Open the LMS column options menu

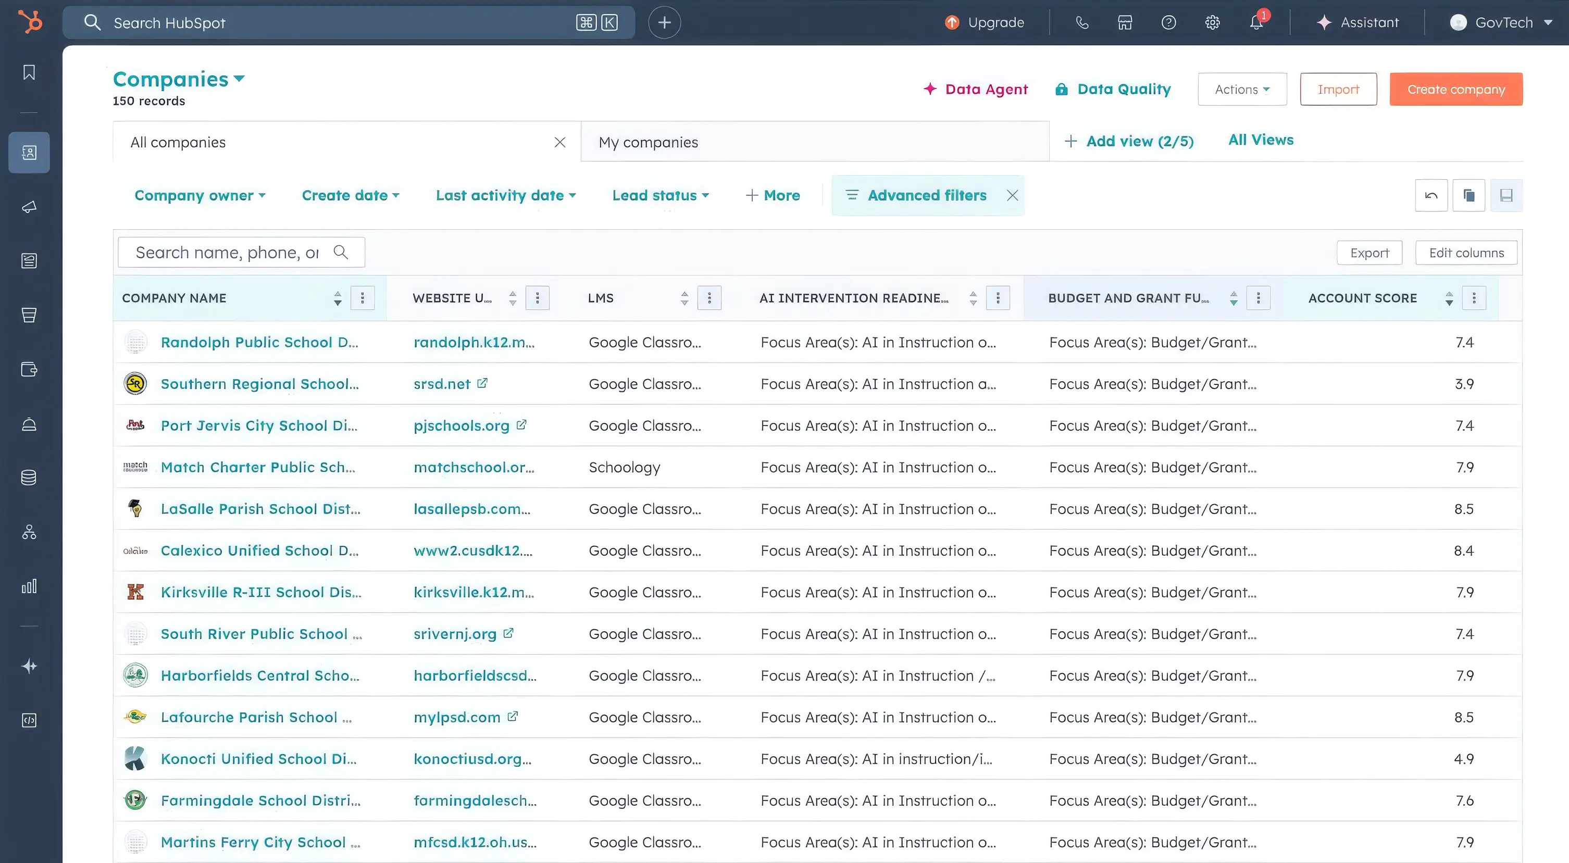tap(709, 298)
